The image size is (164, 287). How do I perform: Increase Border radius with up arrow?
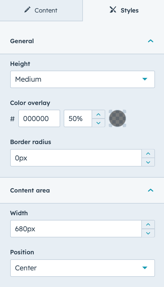coord(148,154)
